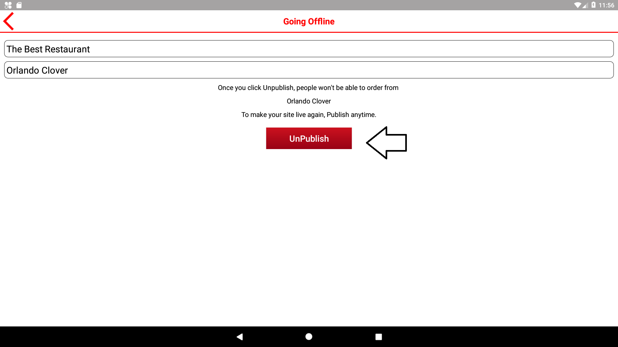Image resolution: width=618 pixels, height=347 pixels.
Task: Tap the cellular signal icon
Action: pyautogui.click(x=585, y=5)
